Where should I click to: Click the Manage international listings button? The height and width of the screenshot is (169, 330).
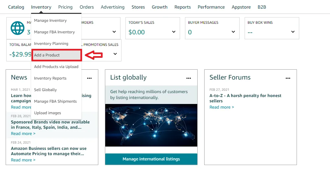[151, 159]
